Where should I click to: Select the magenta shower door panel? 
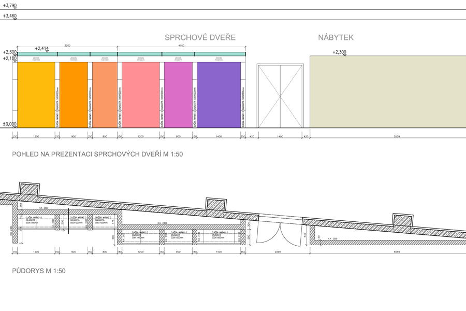[x=178, y=95]
